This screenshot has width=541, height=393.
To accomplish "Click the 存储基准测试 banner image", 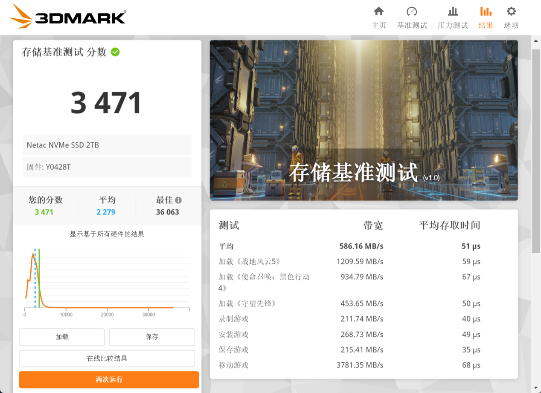I will coord(363,120).
